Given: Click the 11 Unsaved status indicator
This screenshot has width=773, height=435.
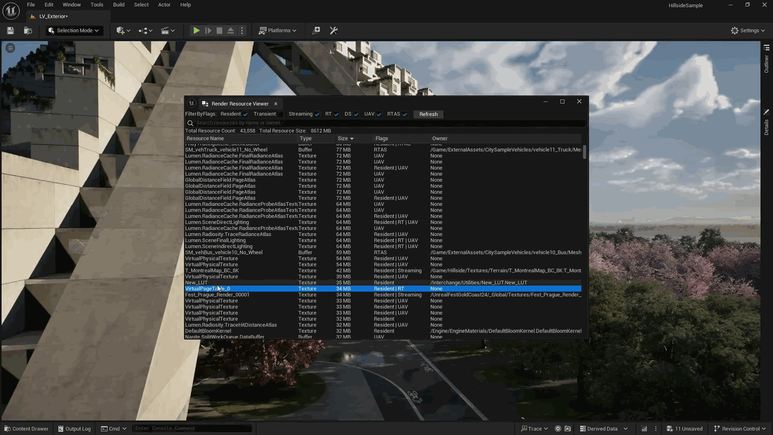Looking at the screenshot, I should point(685,429).
